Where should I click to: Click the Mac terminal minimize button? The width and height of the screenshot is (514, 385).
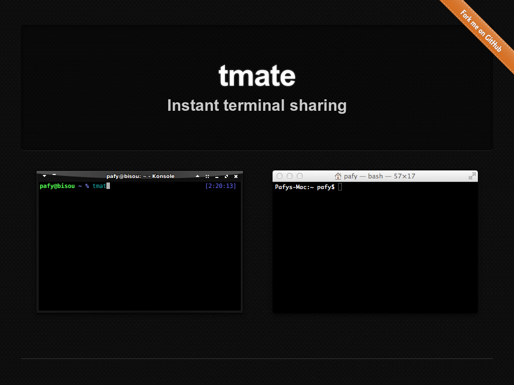[x=290, y=176]
